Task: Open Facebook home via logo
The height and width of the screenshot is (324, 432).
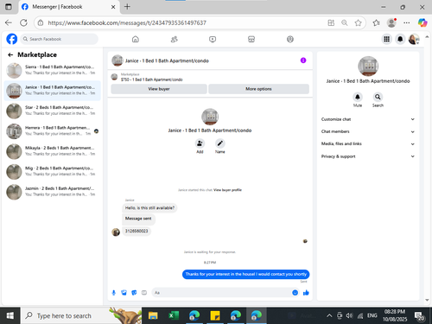Action: pos(12,39)
